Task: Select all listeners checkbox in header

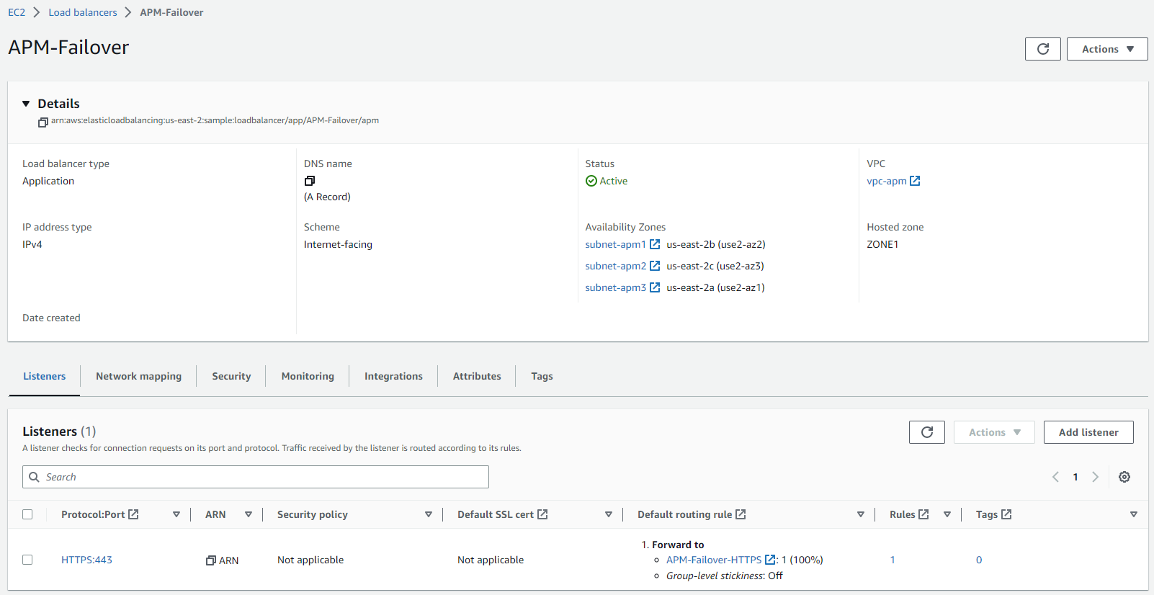Action: pos(27,514)
